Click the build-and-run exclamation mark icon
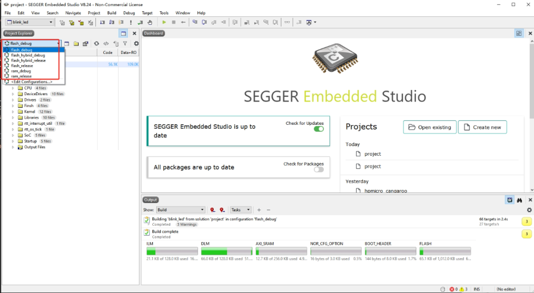534x293 pixels. pyautogui.click(x=131, y=22)
